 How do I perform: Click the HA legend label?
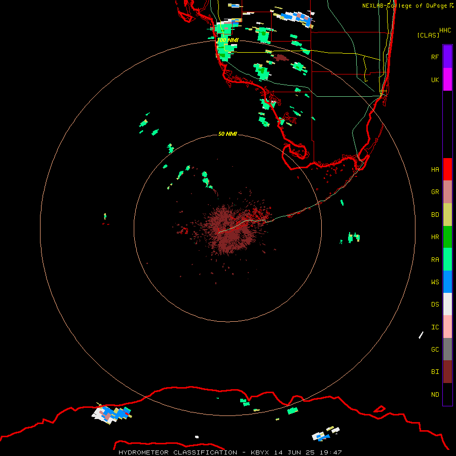pyautogui.click(x=435, y=169)
